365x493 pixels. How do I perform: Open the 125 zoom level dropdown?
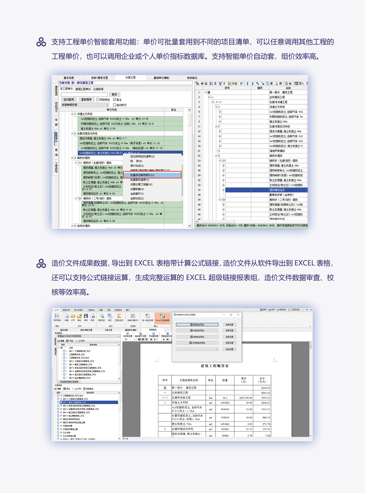(x=135, y=339)
